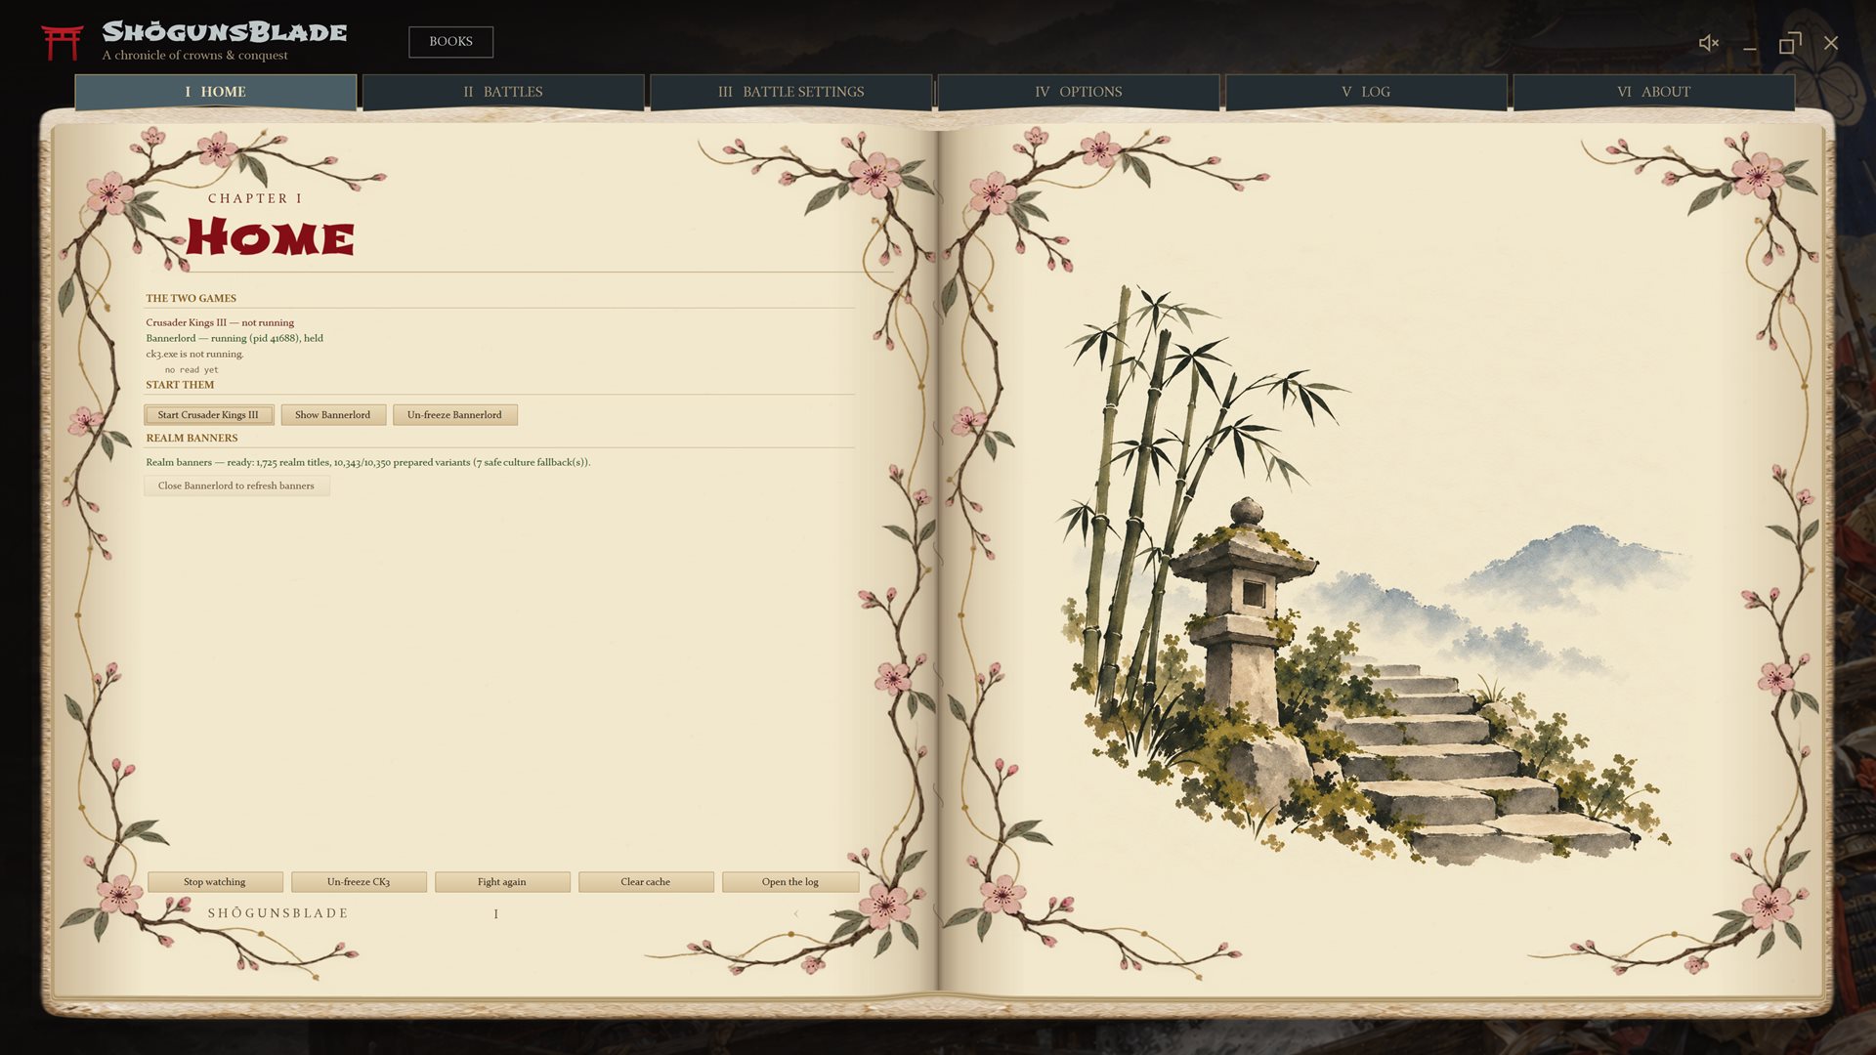Click the page number I in footer
This screenshot has height=1055, width=1876.
tap(496, 914)
